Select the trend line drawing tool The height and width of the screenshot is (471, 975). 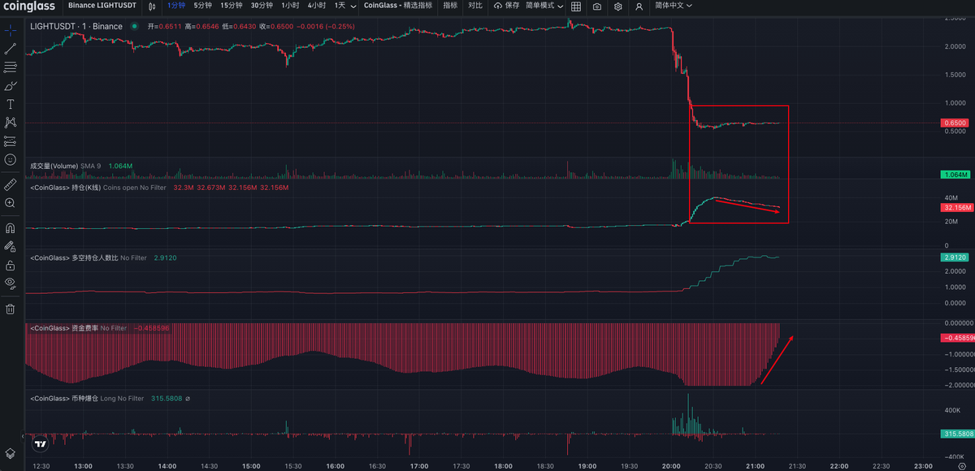coord(11,49)
